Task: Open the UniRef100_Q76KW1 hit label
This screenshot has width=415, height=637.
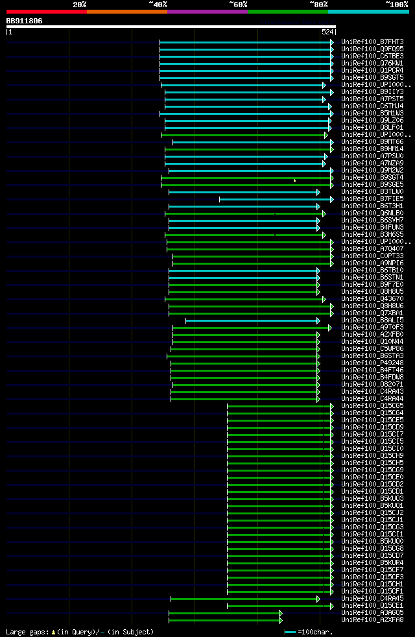Action: (x=372, y=64)
